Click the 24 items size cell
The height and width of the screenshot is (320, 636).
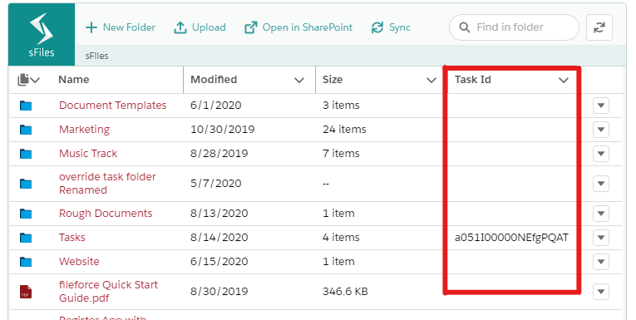(344, 129)
